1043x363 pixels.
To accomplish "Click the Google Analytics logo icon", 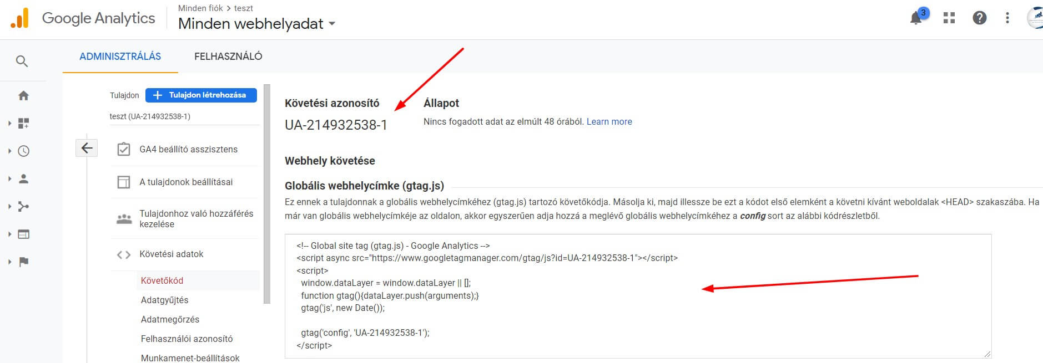I will coord(19,18).
